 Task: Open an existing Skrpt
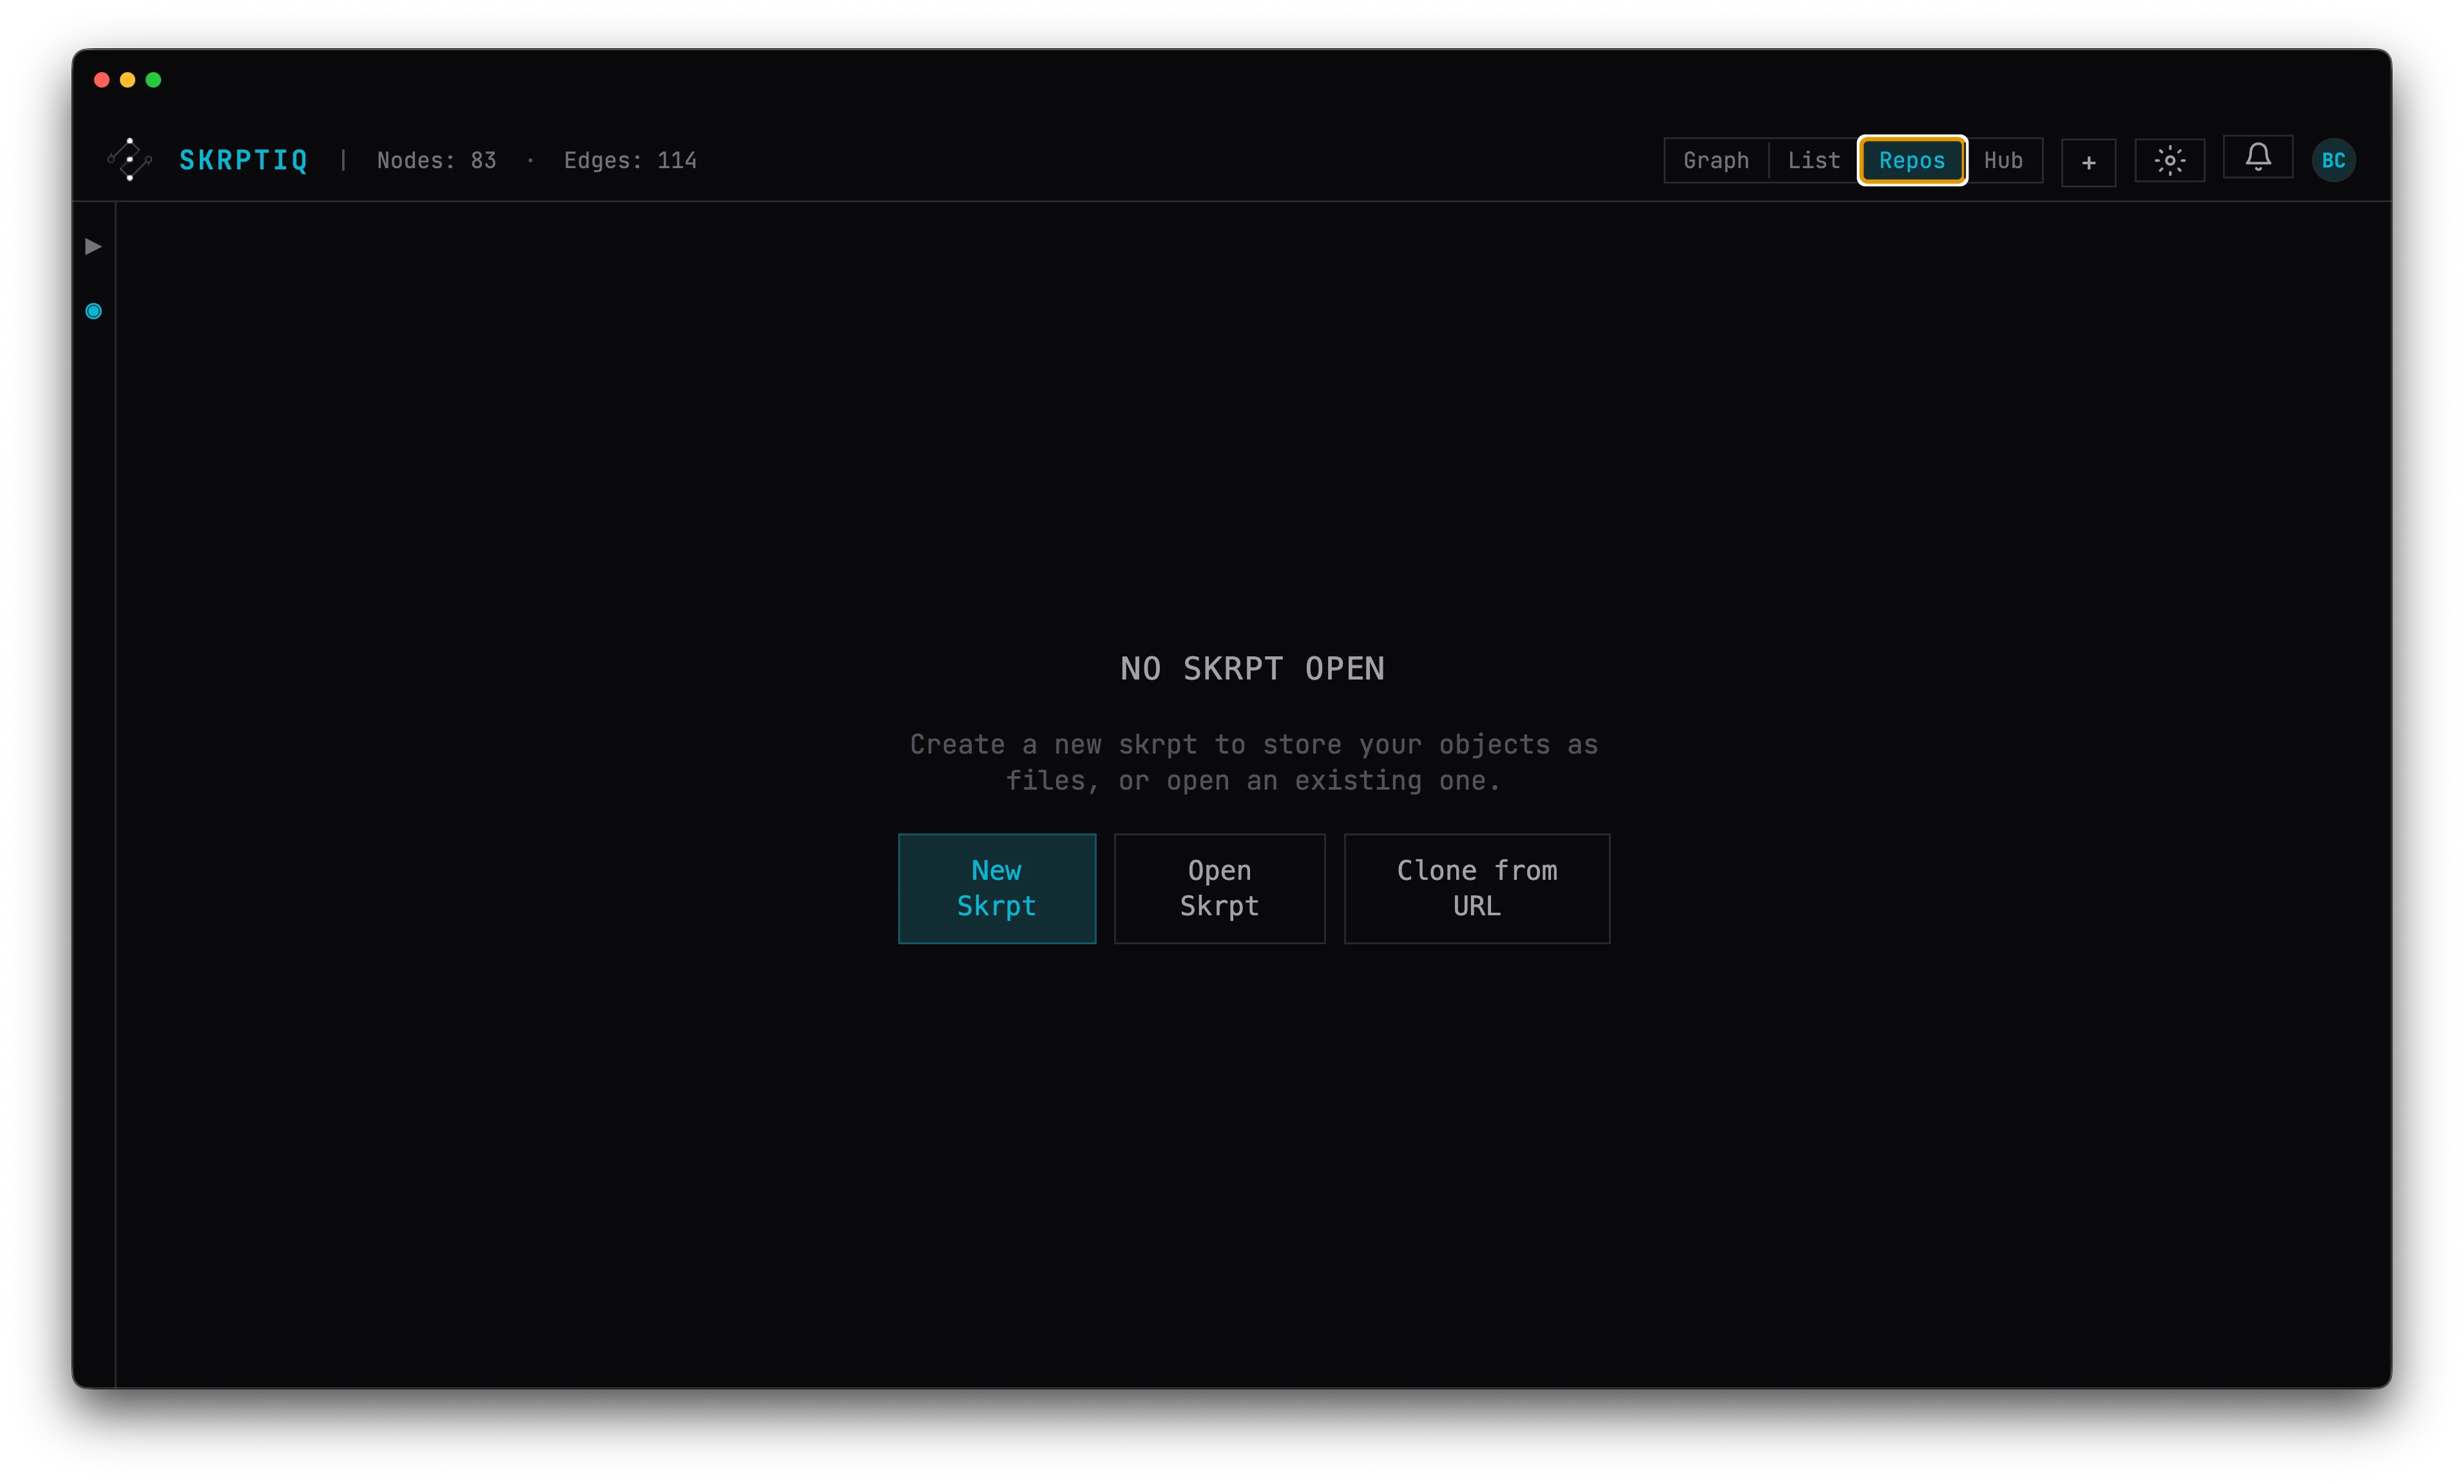coord(1219,888)
